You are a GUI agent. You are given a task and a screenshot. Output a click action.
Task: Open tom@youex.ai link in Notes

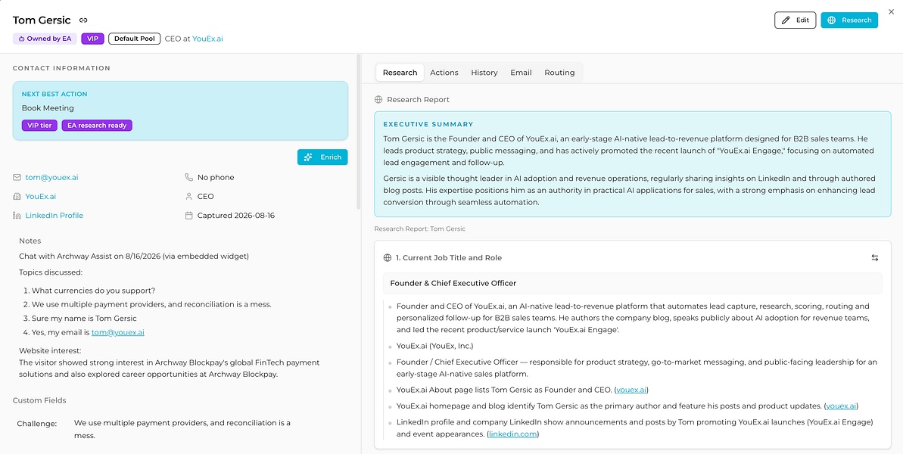tap(117, 332)
